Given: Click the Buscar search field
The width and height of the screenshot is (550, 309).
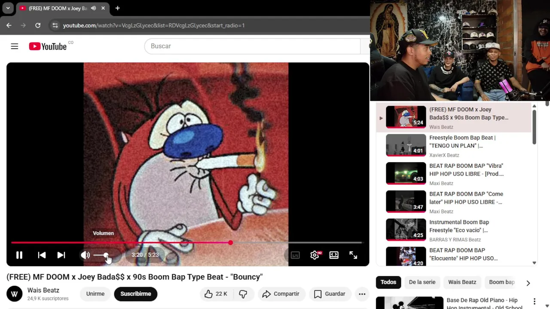Looking at the screenshot, I should point(253,46).
